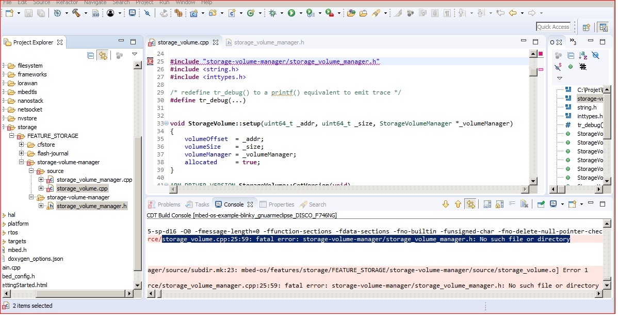Click the Build hammer icon

pyautogui.click(x=76, y=13)
